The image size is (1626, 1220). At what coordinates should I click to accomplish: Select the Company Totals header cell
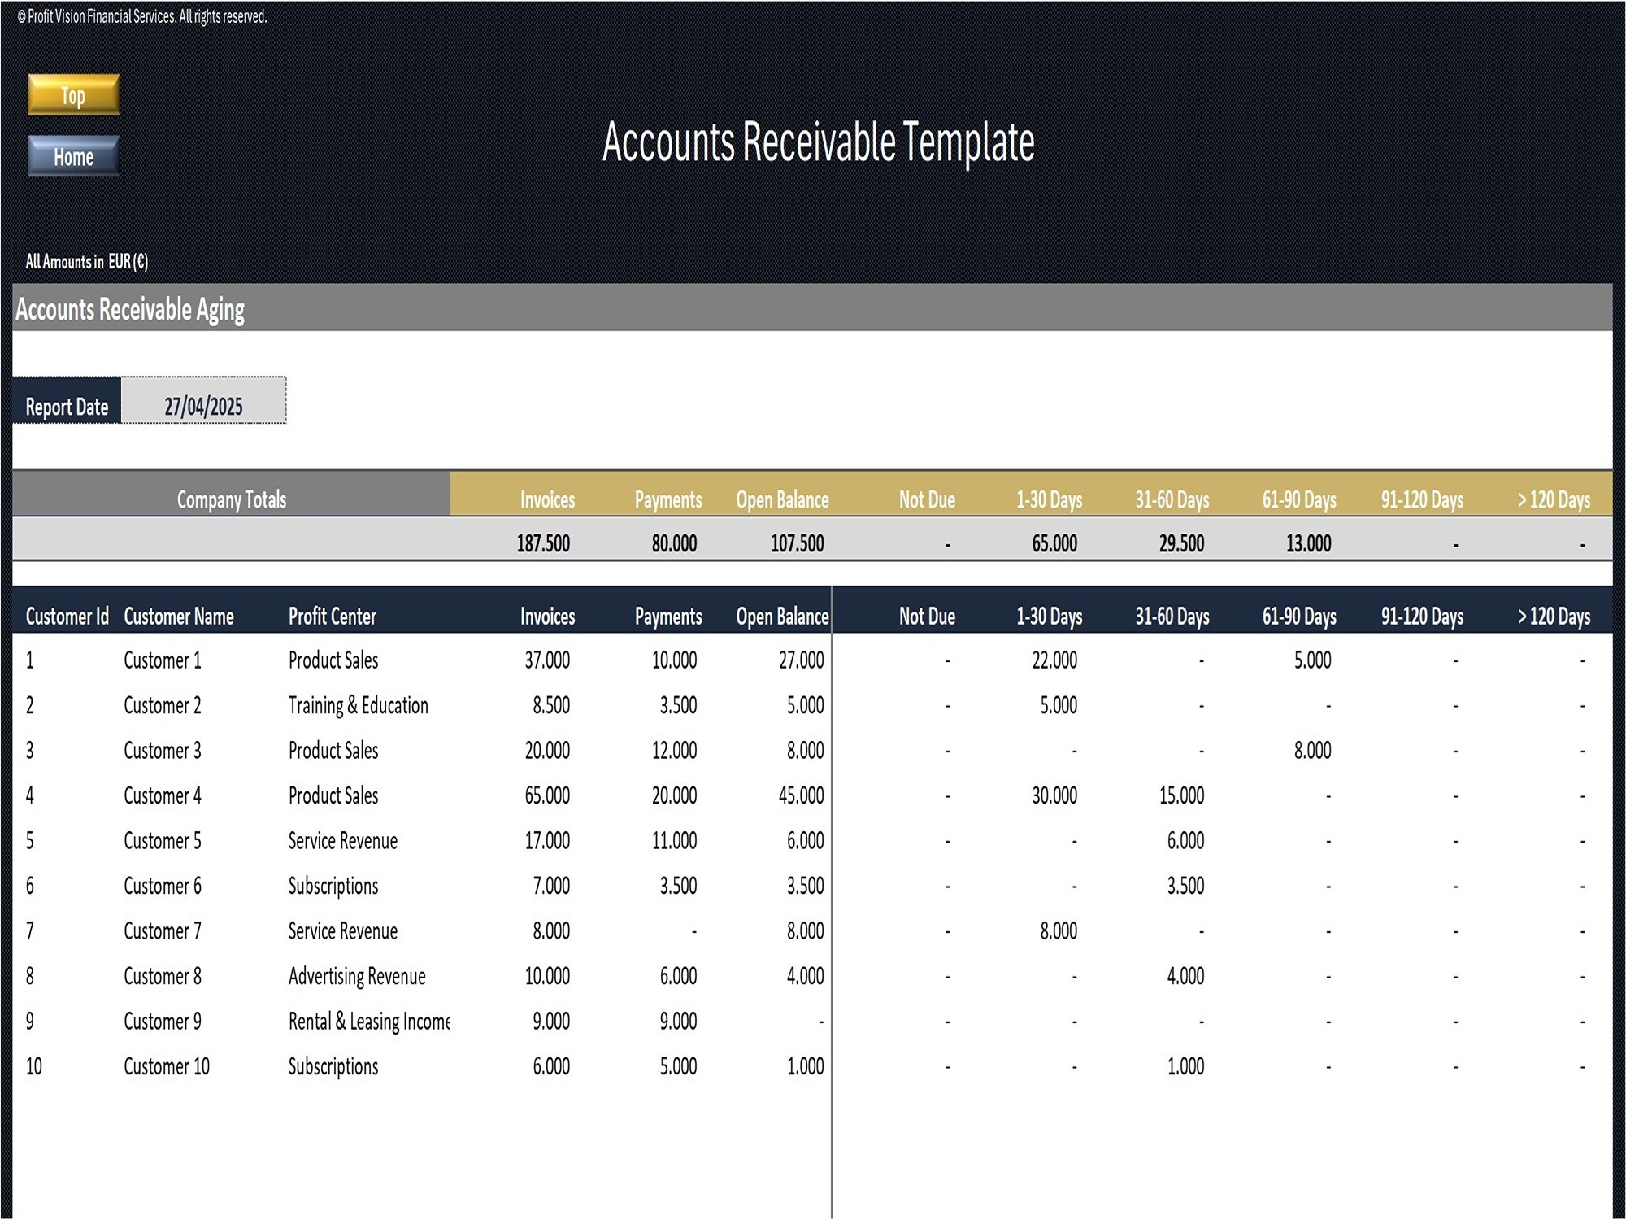[x=230, y=499]
